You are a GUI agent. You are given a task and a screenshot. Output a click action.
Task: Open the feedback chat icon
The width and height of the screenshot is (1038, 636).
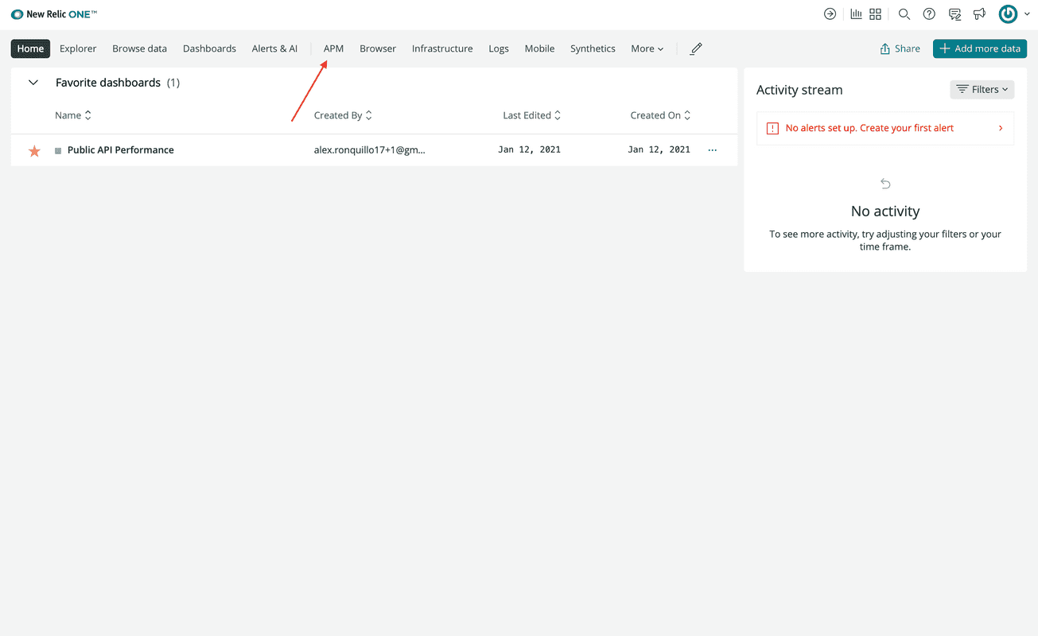pyautogui.click(x=955, y=14)
